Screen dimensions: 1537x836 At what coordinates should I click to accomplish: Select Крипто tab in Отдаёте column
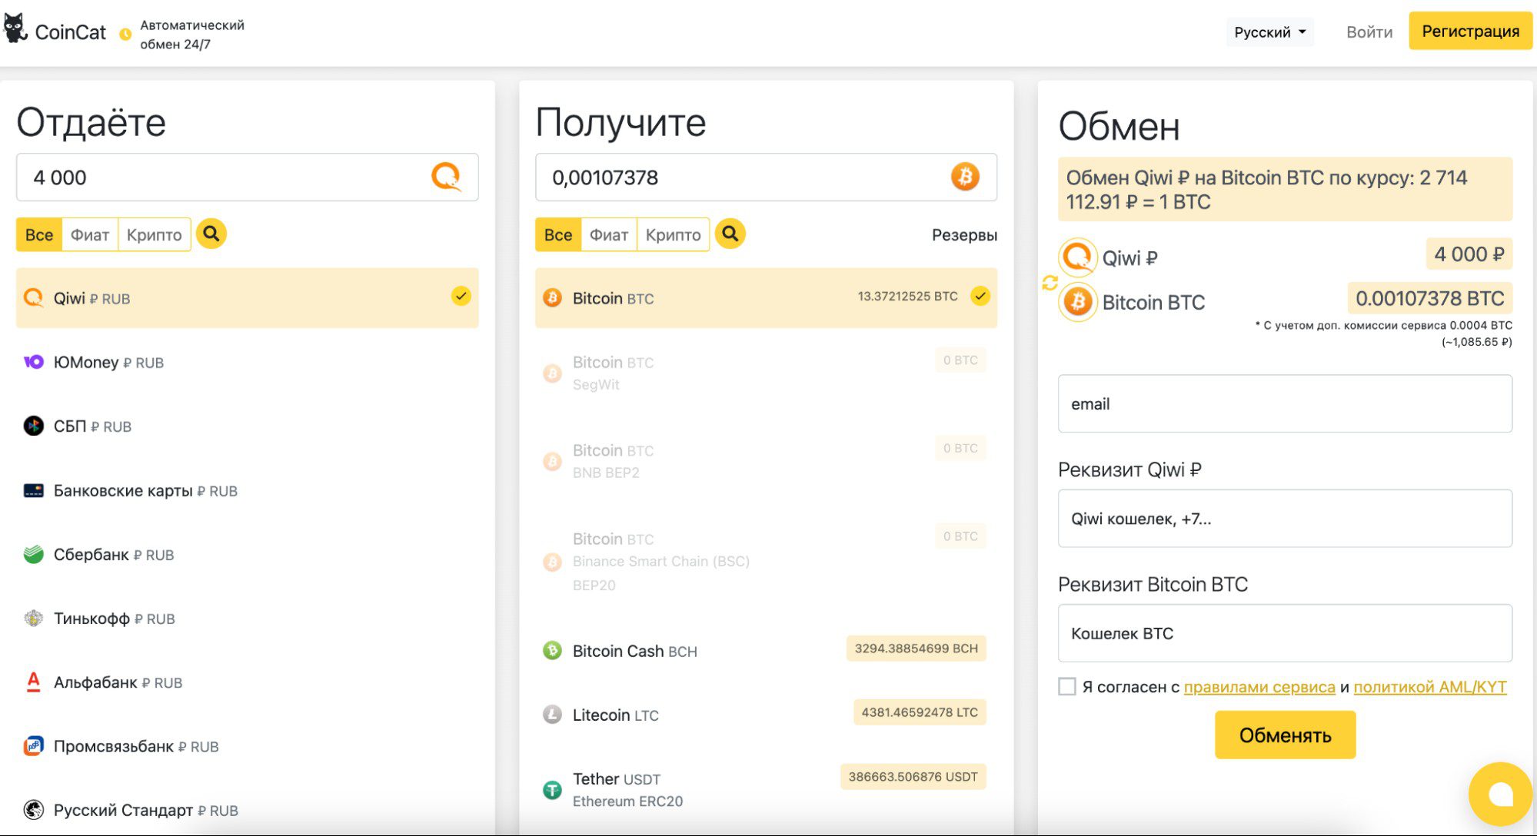point(154,234)
